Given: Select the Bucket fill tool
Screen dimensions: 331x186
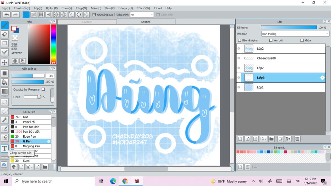Looking at the screenshot, I should click(x=5, y=82).
